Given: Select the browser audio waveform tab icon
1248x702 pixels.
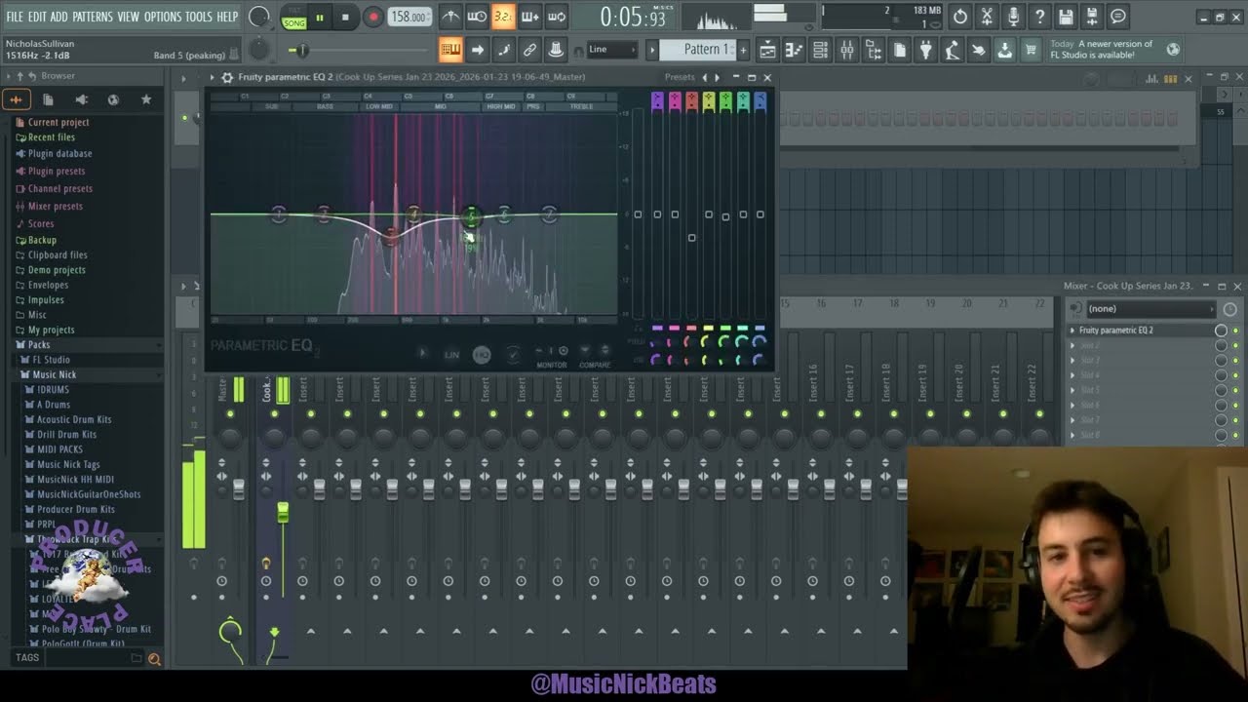Looking at the screenshot, I should [16, 99].
